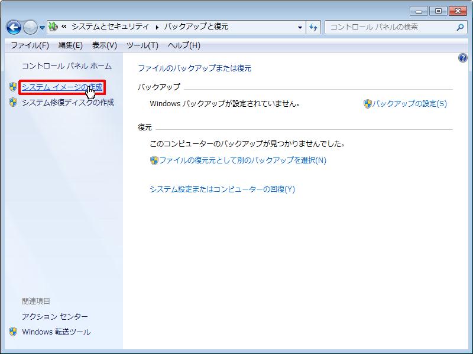Expand the address bar history dropdown

click(x=300, y=27)
